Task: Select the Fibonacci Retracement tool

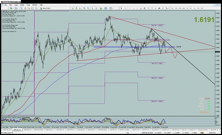Action: coord(148,8)
